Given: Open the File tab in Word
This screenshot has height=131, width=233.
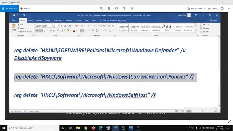Looking at the screenshot, I should pos(14,20).
